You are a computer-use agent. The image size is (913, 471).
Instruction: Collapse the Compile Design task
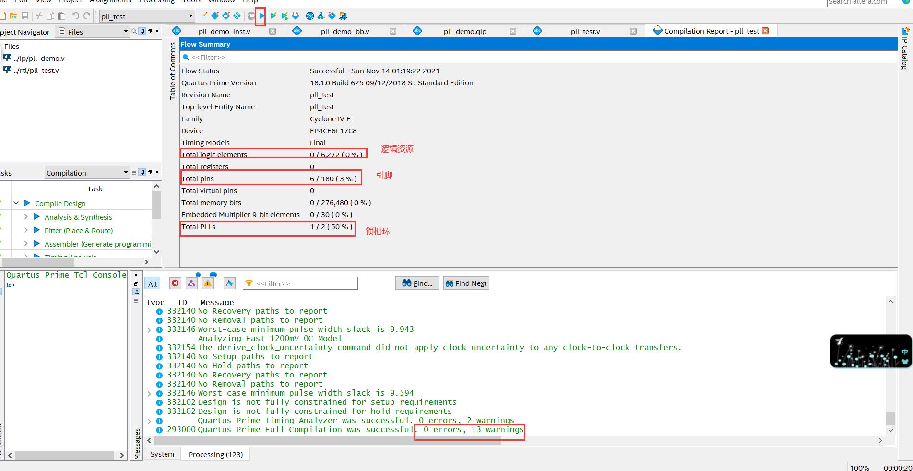[x=16, y=203]
